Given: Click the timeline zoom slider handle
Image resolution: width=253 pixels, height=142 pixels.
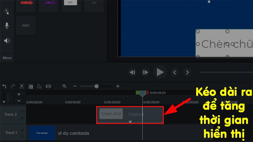Looking at the screenshot, I should [96, 86].
